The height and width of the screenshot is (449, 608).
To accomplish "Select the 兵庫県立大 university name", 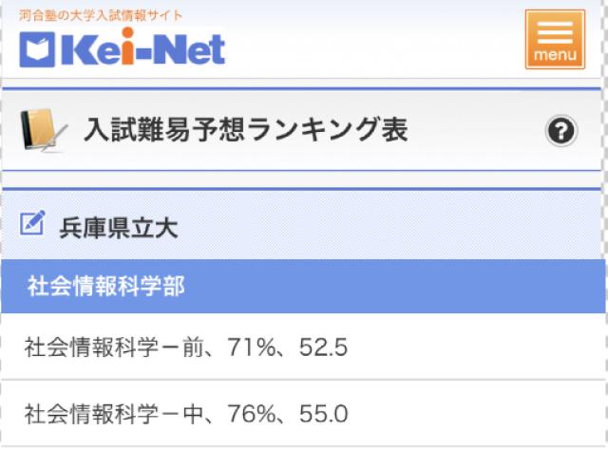I will coord(119,227).
